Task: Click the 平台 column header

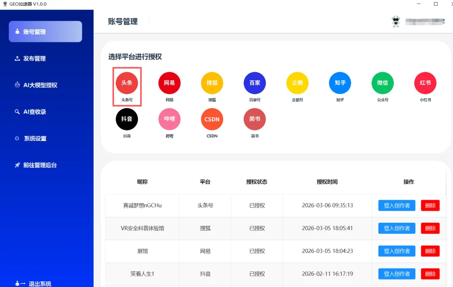Action: (x=205, y=182)
